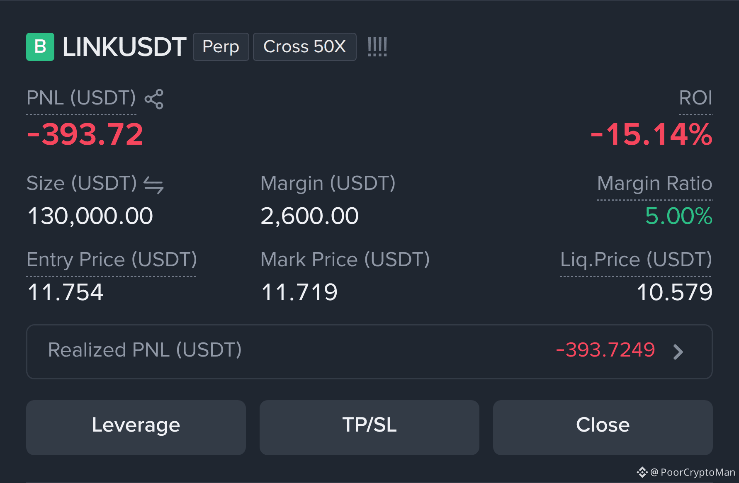
Task: Select the Cross 50X margin mode tag
Action: (x=305, y=47)
